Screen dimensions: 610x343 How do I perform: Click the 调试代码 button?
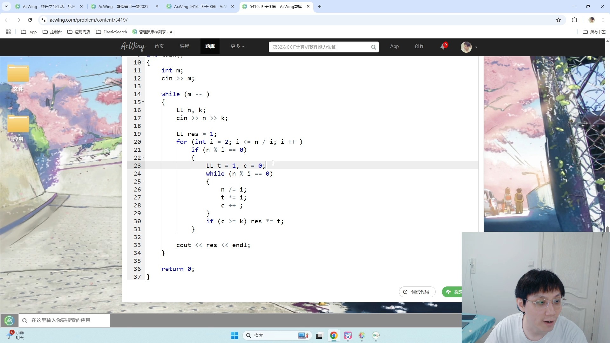pyautogui.click(x=417, y=292)
